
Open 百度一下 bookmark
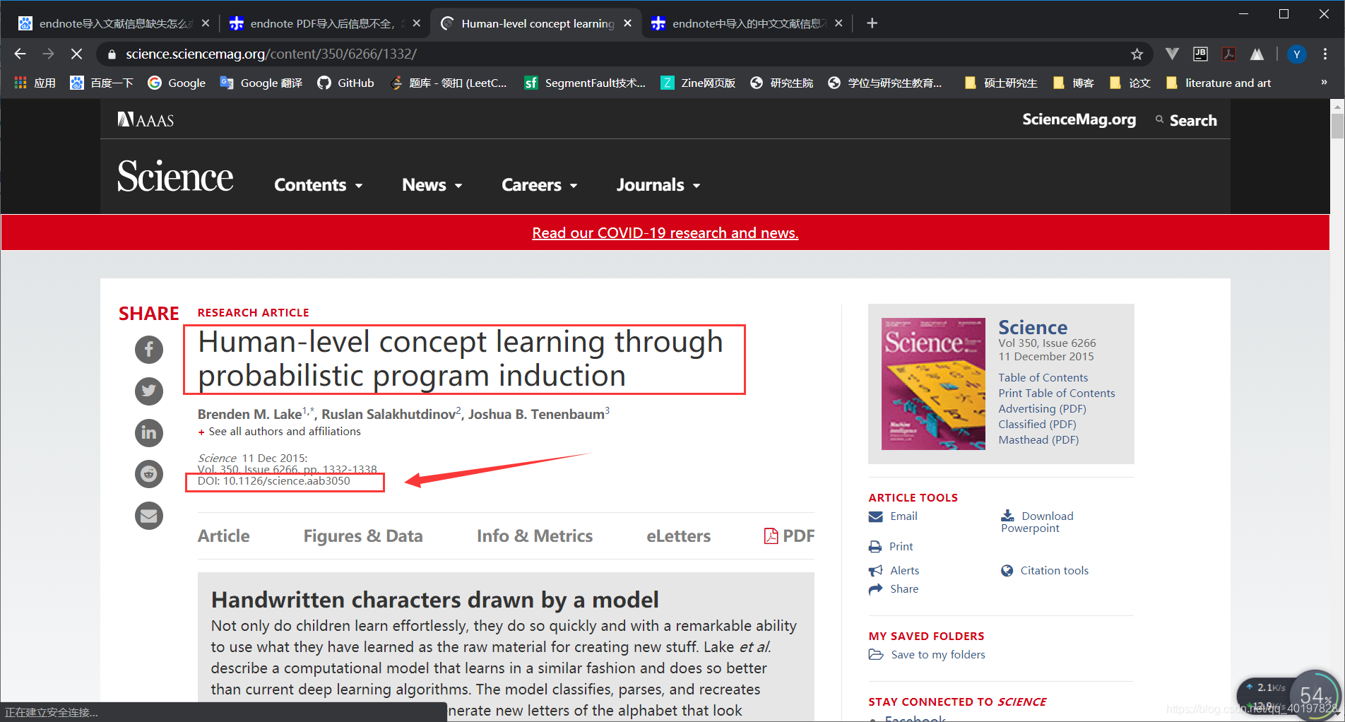click(x=102, y=83)
